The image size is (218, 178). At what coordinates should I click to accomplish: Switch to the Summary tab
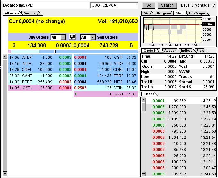(x=31, y=13)
